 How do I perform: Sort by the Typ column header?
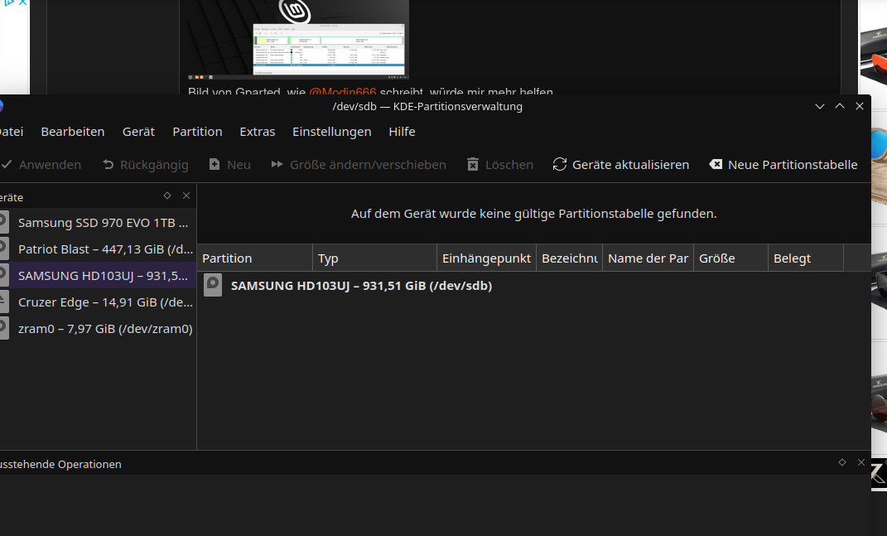point(374,258)
